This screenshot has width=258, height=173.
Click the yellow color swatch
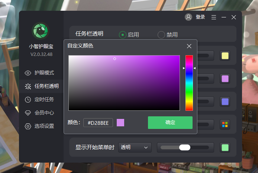225,56
